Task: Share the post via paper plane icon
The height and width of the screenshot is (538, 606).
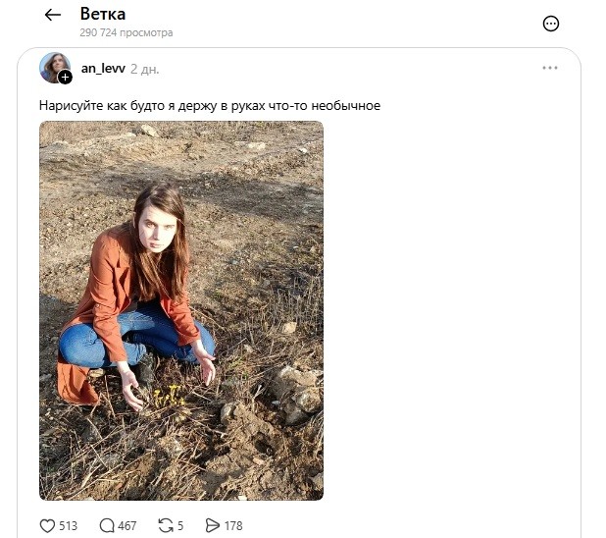Action: click(x=212, y=525)
